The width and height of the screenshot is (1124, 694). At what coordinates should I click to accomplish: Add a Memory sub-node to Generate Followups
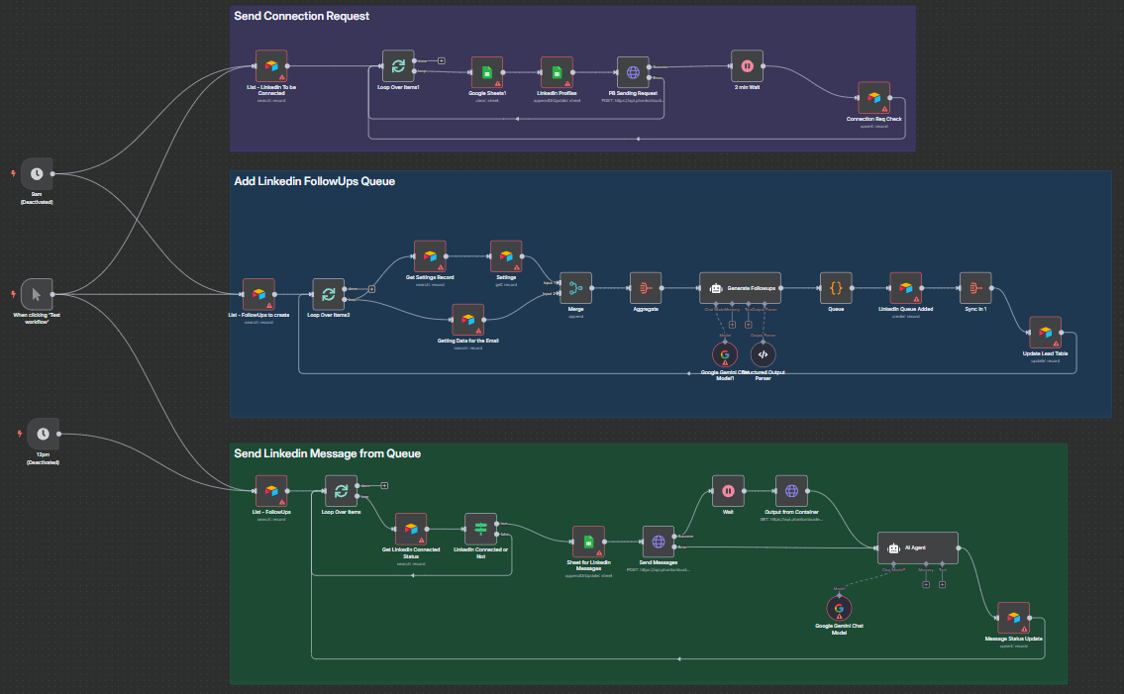point(732,325)
